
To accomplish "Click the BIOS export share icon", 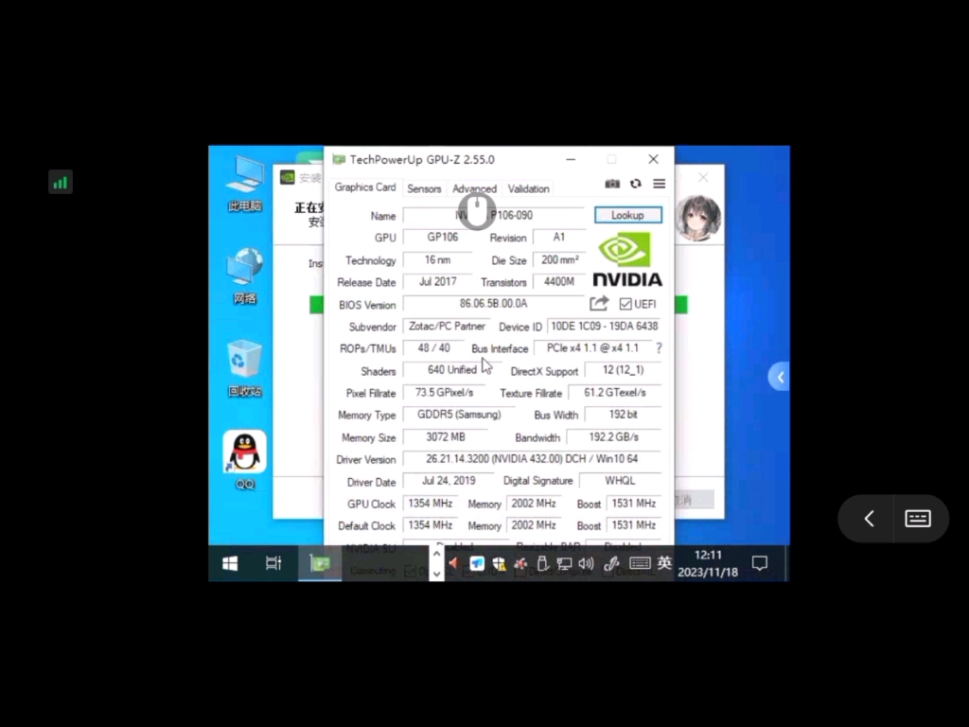I will coord(599,303).
